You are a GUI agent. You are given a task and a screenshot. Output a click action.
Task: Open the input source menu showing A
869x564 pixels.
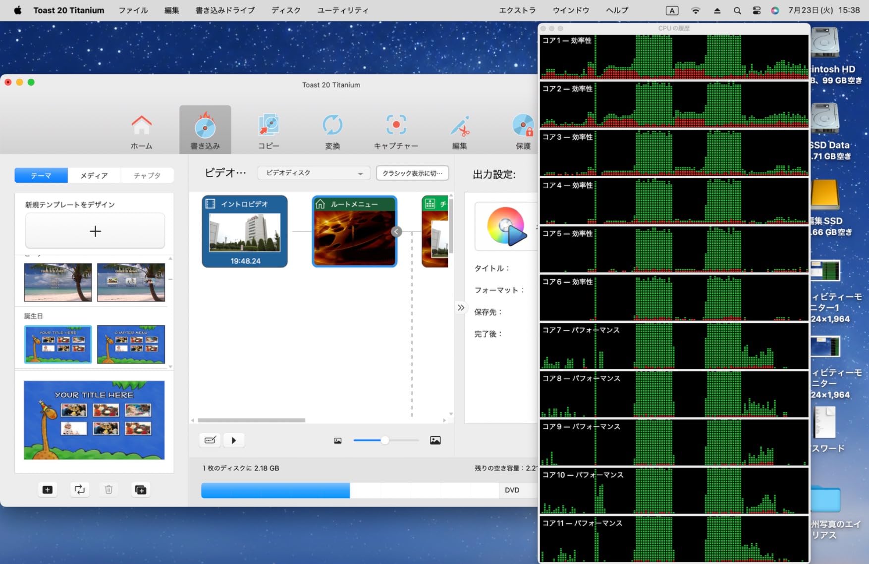672,10
